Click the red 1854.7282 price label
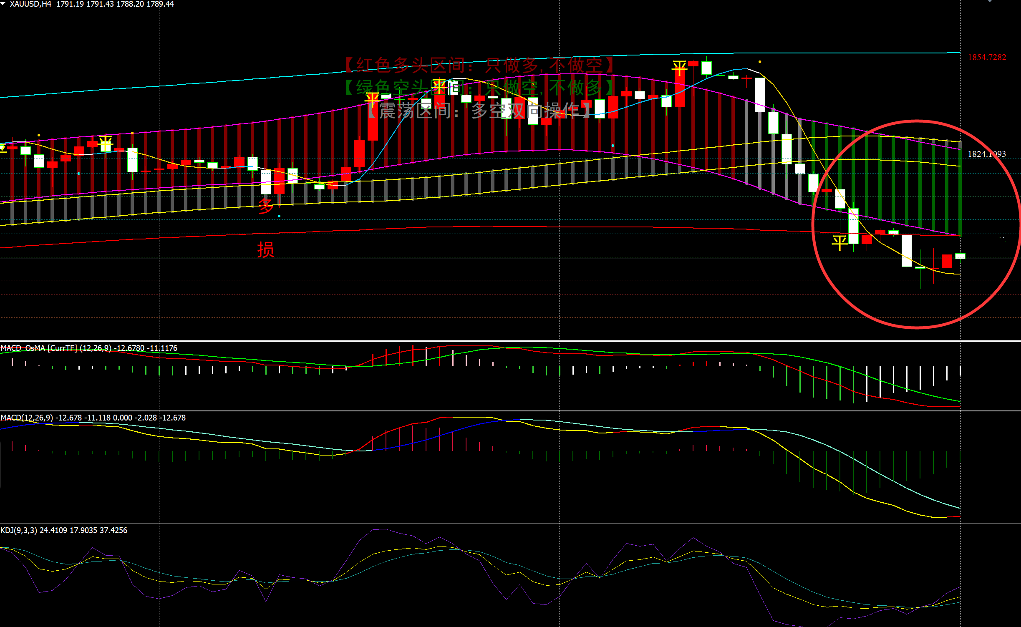 point(987,57)
